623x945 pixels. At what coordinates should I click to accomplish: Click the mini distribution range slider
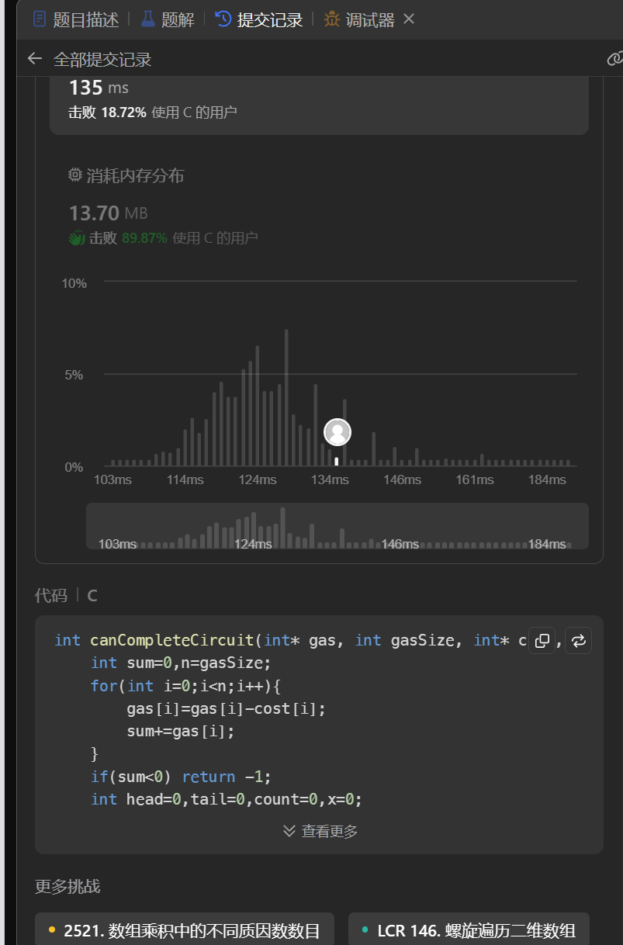click(x=337, y=526)
